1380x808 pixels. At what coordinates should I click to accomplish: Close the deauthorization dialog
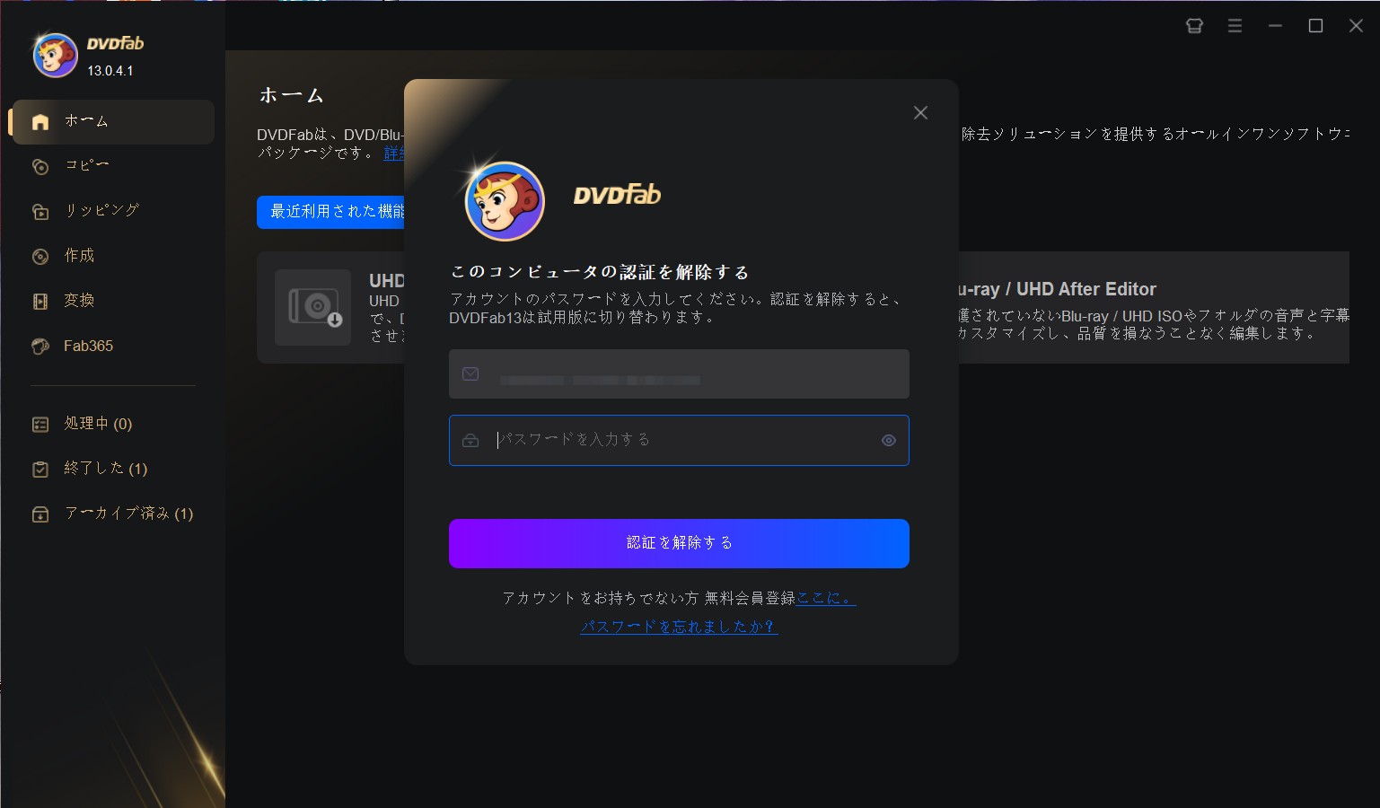point(920,112)
